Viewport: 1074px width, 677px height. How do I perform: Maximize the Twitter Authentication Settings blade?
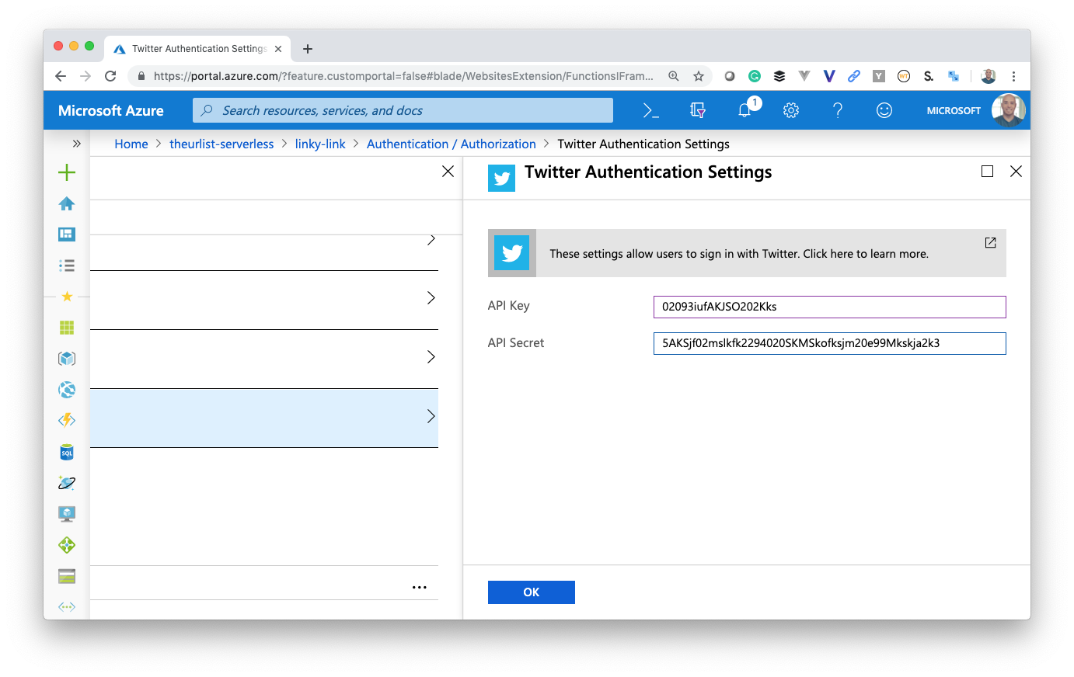pyautogui.click(x=987, y=172)
